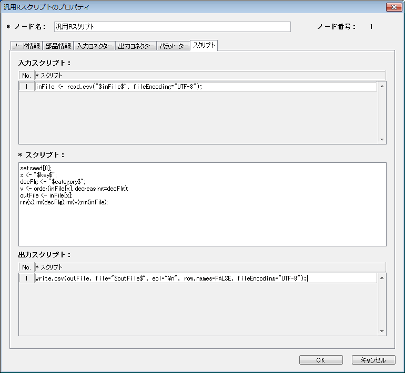Show the パラメーター tab
Viewport: 405px width, 373px height.
click(174, 46)
